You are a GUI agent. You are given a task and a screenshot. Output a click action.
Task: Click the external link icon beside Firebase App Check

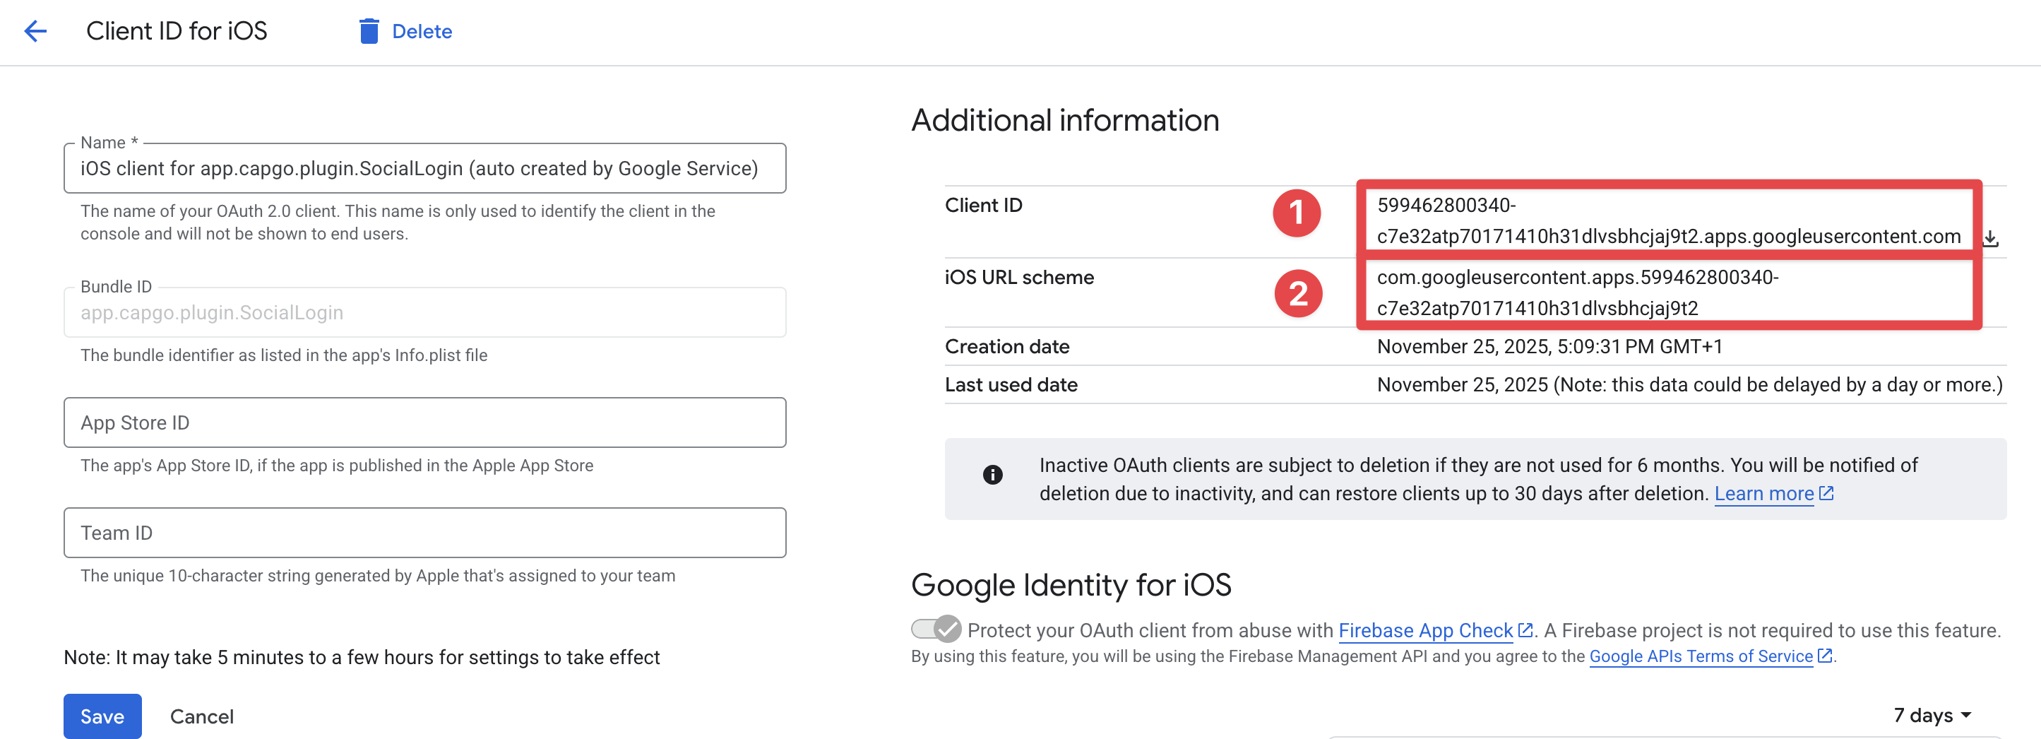1526,629
